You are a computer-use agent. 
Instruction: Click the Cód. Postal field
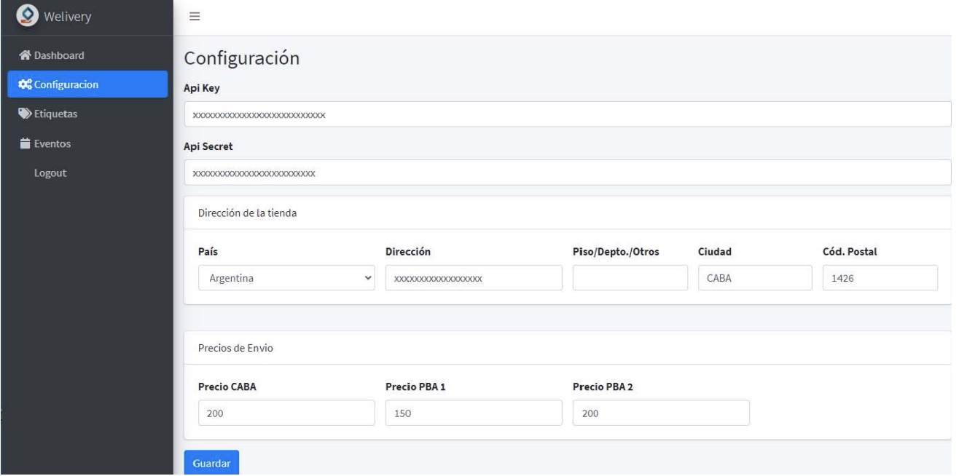click(x=880, y=278)
